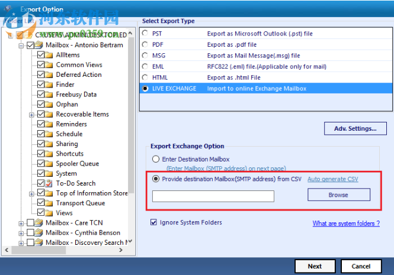Click the Views folder icon
This screenshot has width=394, height=275.
click(49, 213)
